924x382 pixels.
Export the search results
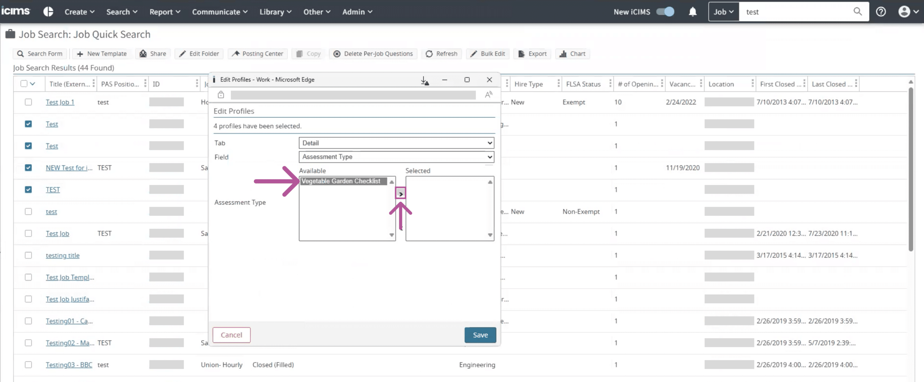click(532, 54)
